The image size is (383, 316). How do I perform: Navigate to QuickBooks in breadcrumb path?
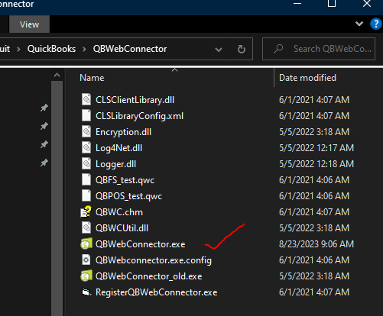[51, 49]
